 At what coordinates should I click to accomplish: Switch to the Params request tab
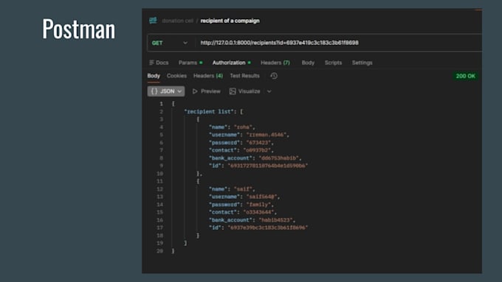[x=190, y=63]
